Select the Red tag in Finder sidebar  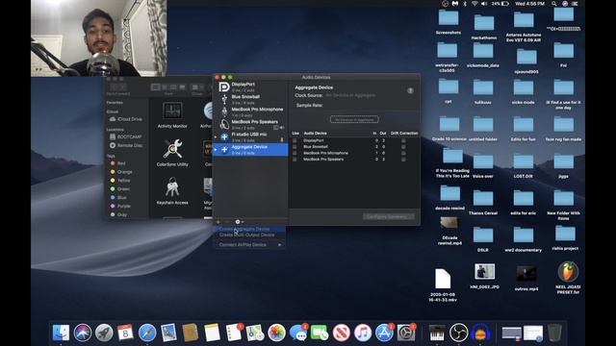[117, 163]
